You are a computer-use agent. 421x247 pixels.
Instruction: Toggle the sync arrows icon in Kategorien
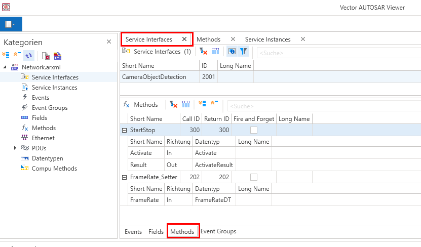[x=29, y=55]
